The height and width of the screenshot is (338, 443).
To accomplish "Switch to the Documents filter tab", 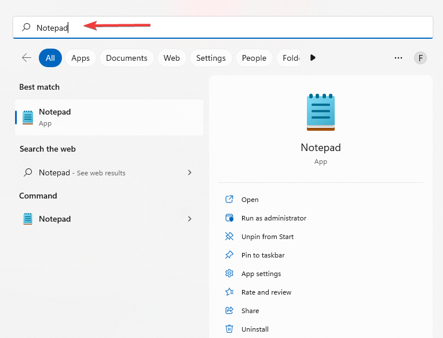I will click(127, 58).
